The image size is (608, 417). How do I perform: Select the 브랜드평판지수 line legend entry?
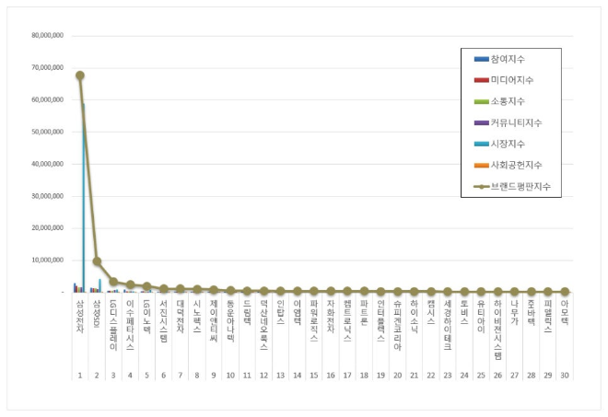516,186
